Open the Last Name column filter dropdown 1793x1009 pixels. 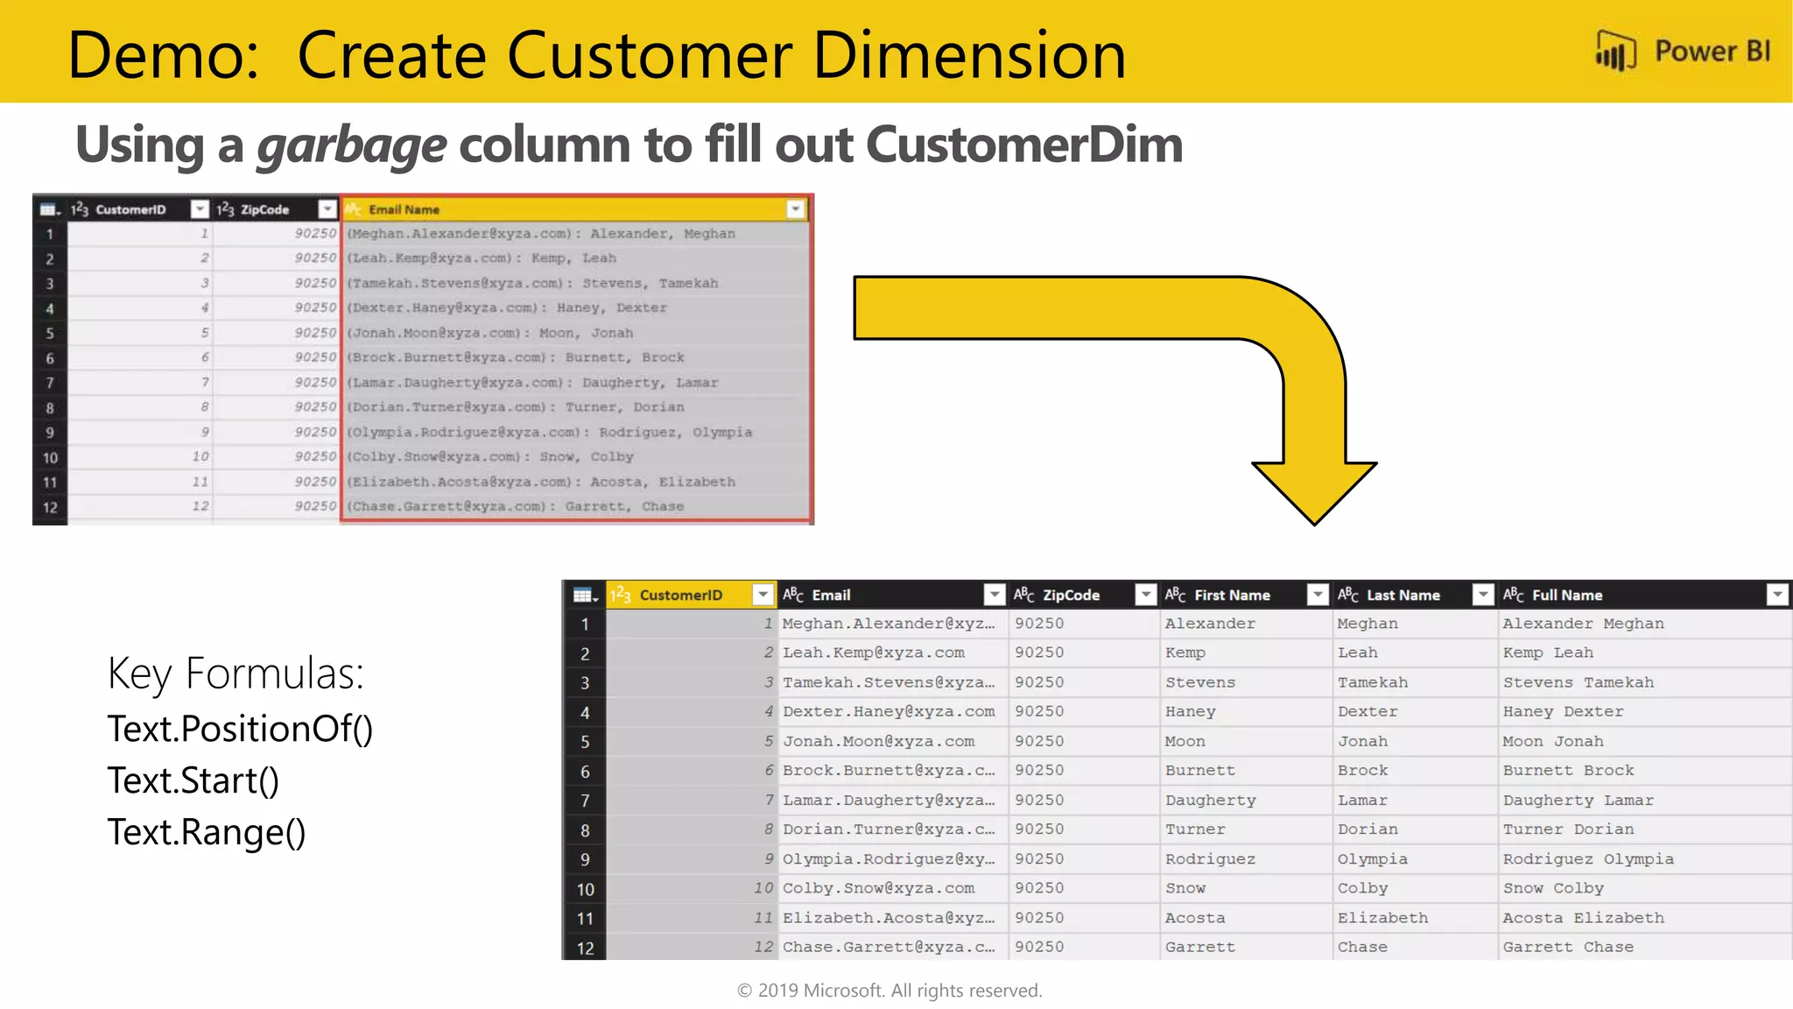coord(1483,595)
